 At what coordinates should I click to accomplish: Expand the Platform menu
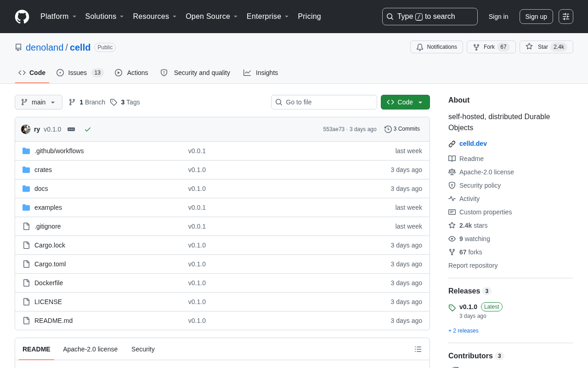[x=58, y=17]
